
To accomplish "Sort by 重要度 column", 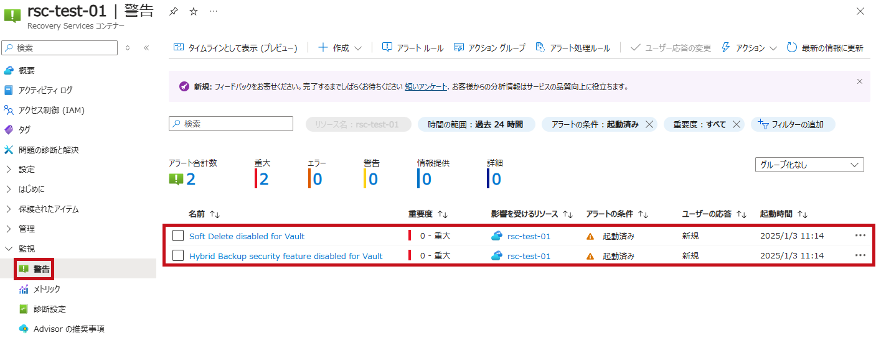I will click(x=428, y=214).
